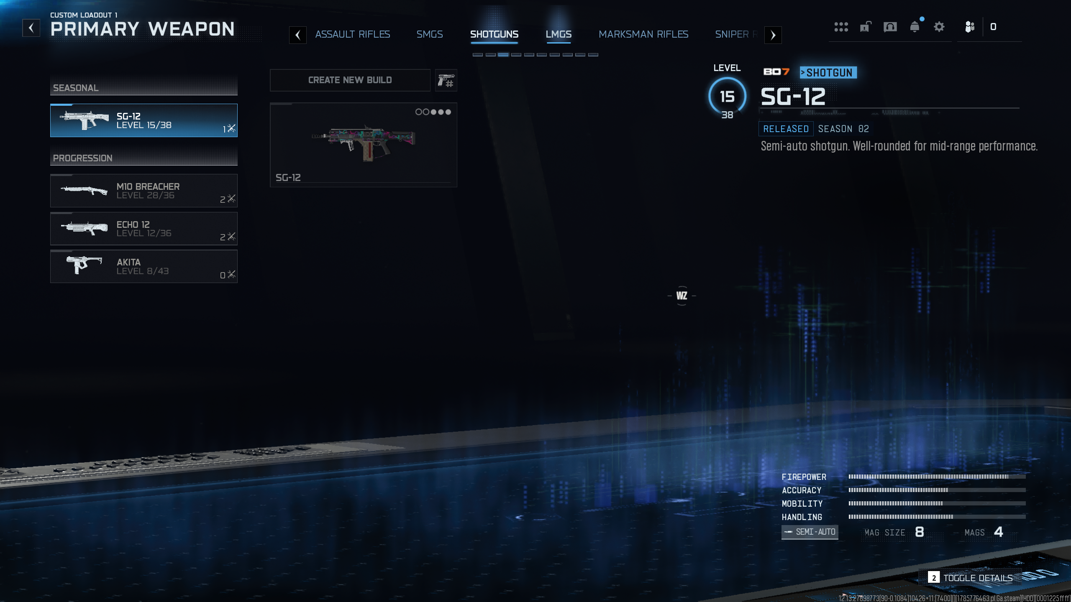Screen dimensions: 1071x602
Task: Open the party members icon
Action: click(x=970, y=27)
